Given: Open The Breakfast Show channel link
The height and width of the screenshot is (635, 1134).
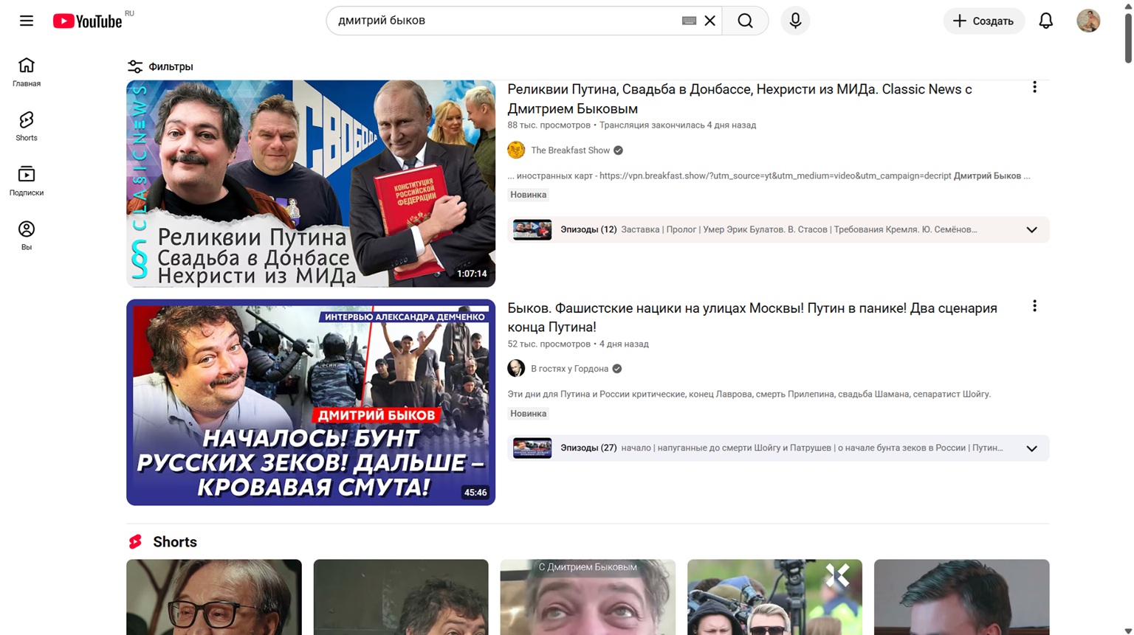Looking at the screenshot, I should [570, 150].
